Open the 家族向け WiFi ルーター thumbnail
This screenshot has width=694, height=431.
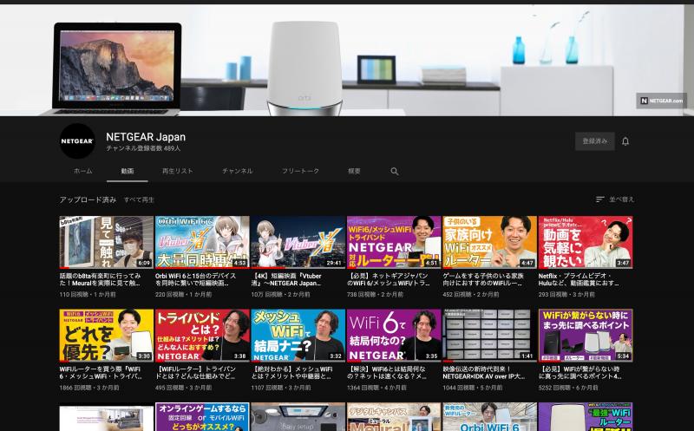[489, 242]
